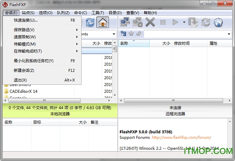Viewport: 235px width, 161px height.
Task: Sort remote list by 属性 column
Action: [x=220, y=43]
